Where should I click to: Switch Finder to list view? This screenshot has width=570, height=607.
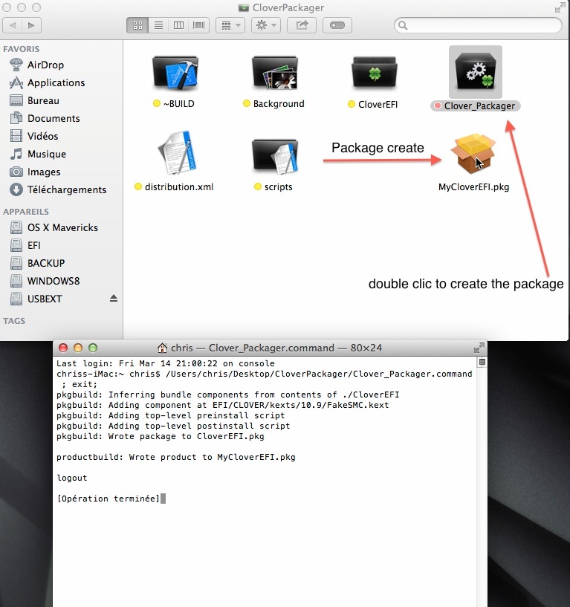pos(158,25)
